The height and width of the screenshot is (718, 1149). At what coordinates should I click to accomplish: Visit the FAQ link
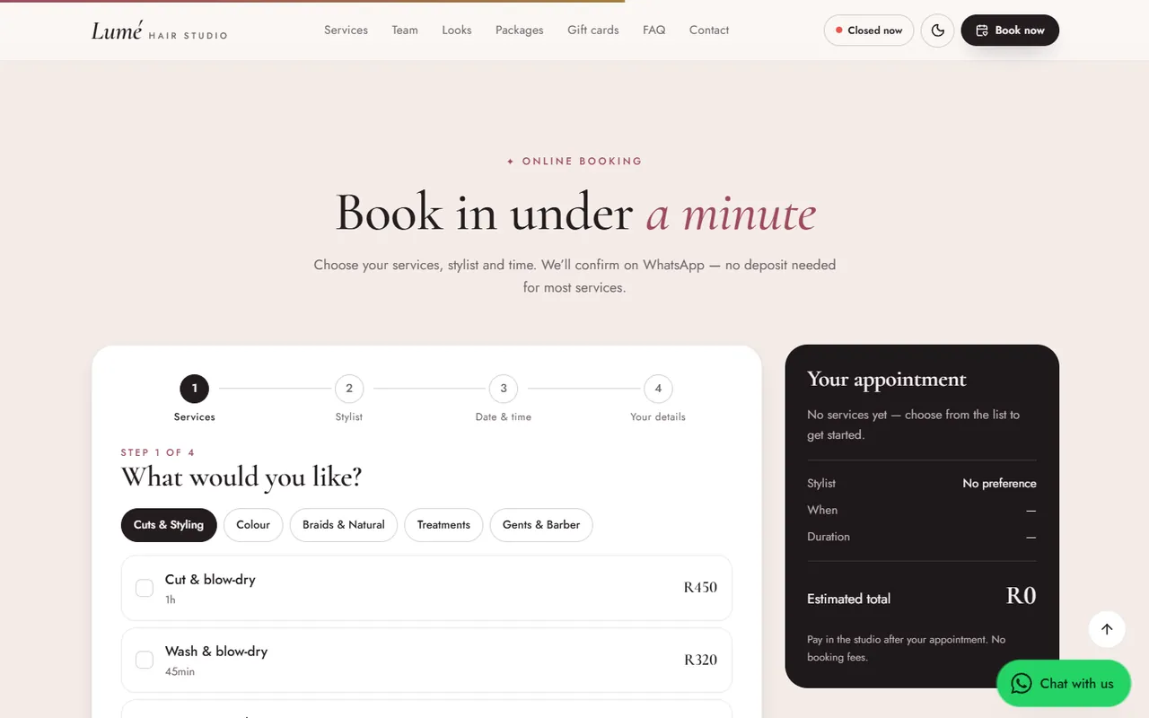tap(654, 31)
